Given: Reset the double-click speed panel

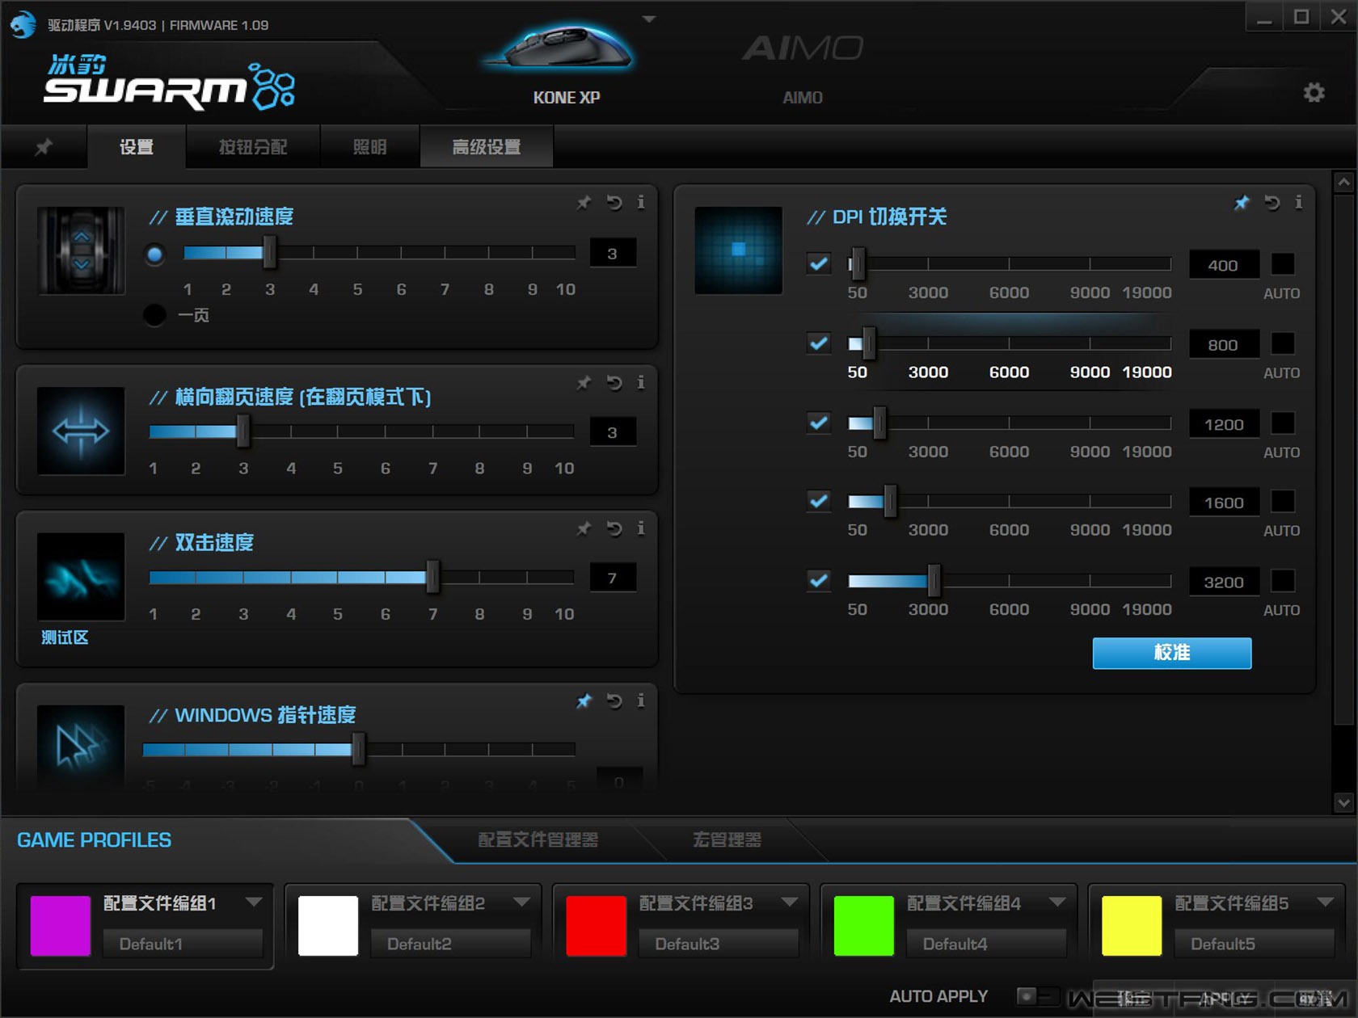Looking at the screenshot, I should [614, 528].
